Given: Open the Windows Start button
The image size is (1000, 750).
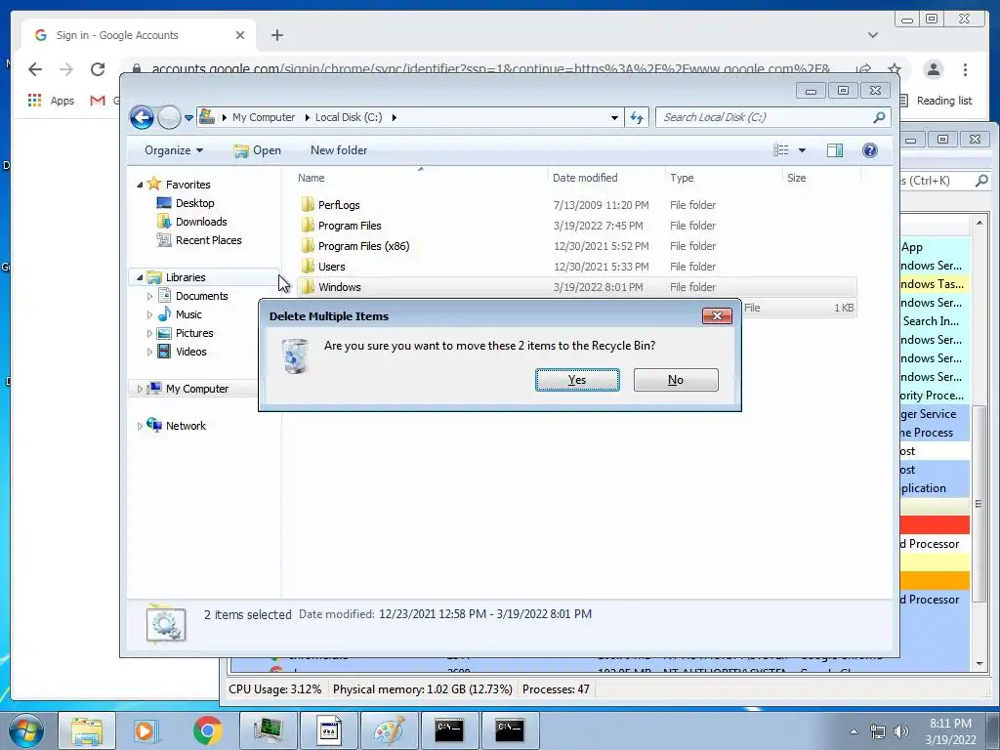Looking at the screenshot, I should pyautogui.click(x=26, y=730).
